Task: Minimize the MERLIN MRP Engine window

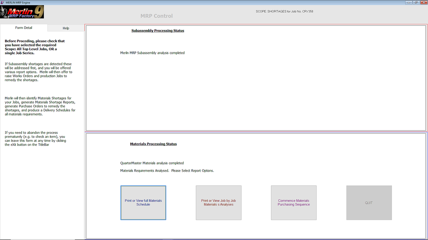Action: point(409,2)
